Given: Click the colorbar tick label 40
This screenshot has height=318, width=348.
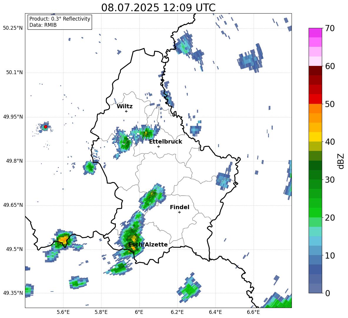Looking at the screenshot, I should click(330, 142).
